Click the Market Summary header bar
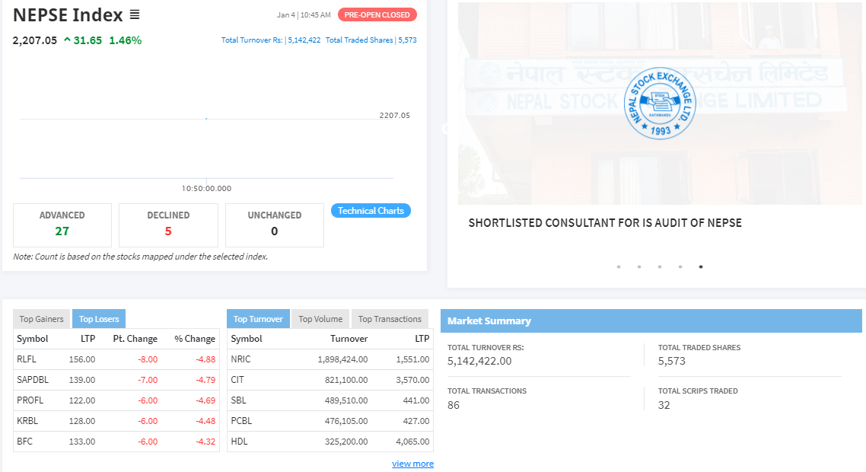 651,321
